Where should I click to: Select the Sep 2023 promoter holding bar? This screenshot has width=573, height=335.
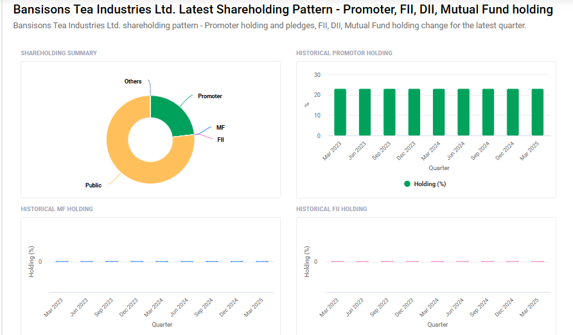point(389,112)
